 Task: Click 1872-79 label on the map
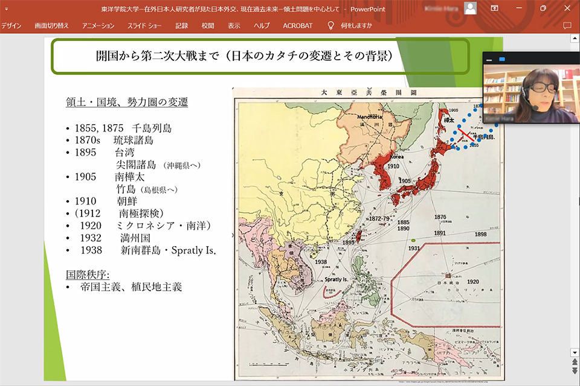pos(379,219)
